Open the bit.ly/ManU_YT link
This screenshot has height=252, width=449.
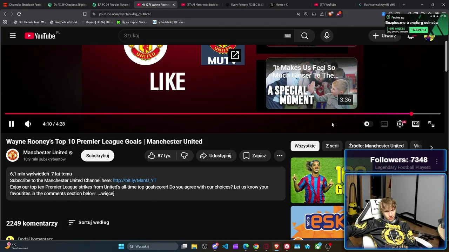click(x=134, y=181)
